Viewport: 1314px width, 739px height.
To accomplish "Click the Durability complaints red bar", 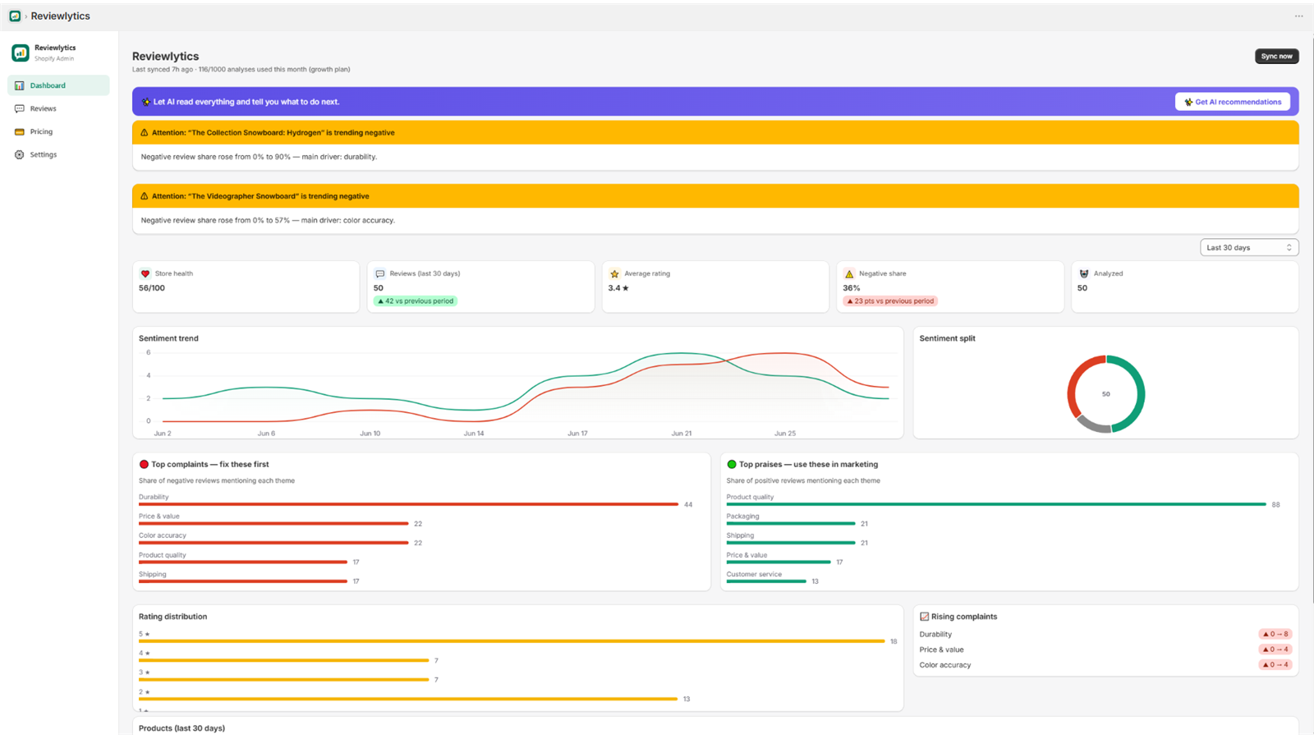I will [408, 504].
